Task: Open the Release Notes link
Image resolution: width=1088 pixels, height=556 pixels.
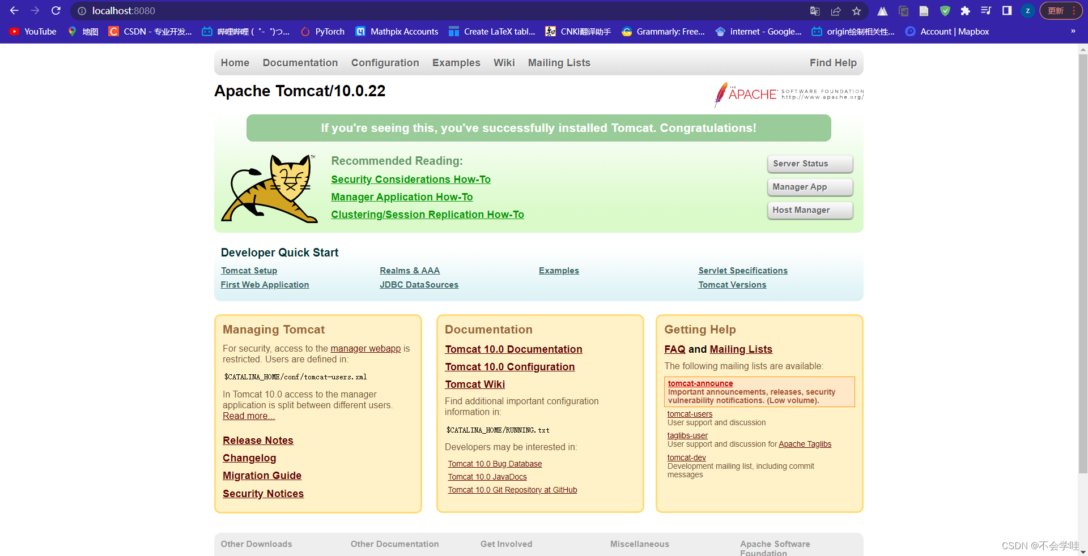Action: [x=258, y=440]
